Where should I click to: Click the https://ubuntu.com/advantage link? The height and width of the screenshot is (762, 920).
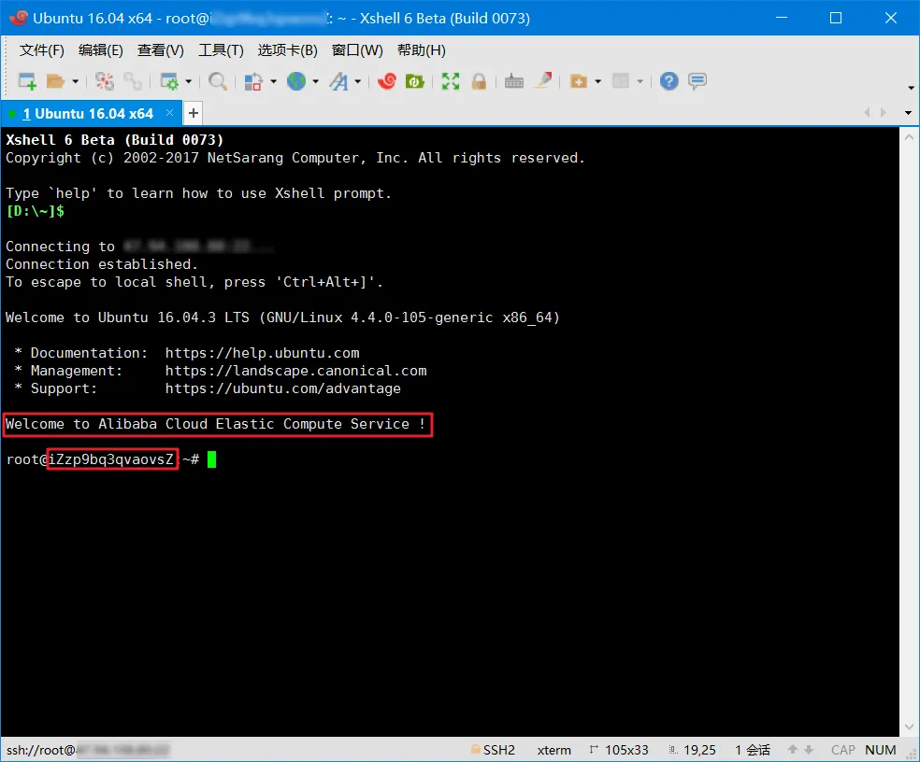282,388
